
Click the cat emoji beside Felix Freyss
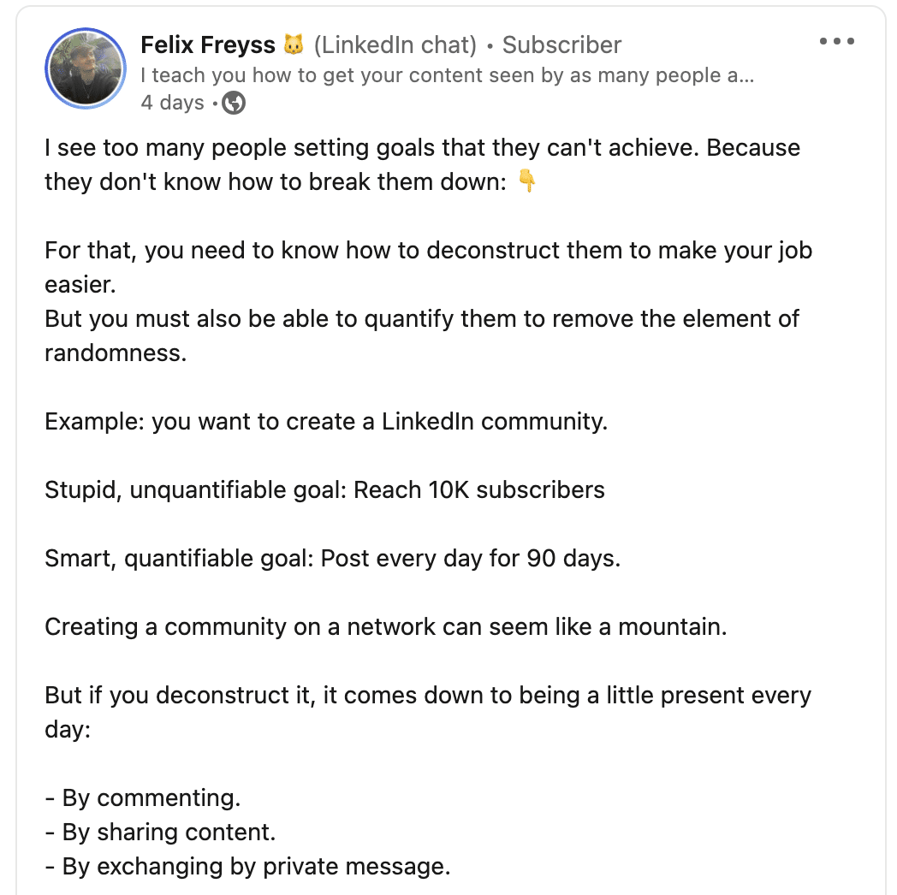pyautogui.click(x=294, y=44)
